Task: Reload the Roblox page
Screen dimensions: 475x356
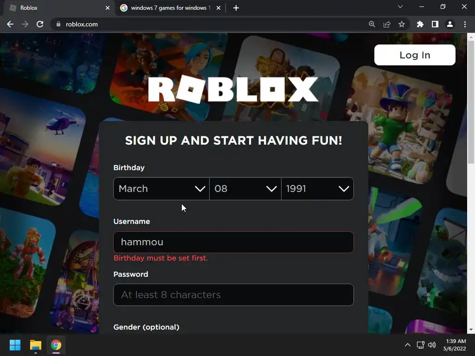Action: [40, 24]
